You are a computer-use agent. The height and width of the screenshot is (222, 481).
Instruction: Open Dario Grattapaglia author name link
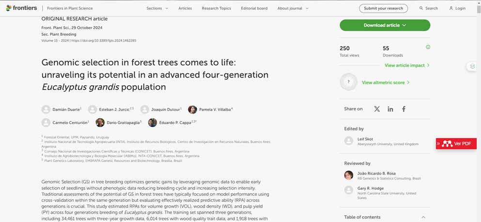pos(124,122)
